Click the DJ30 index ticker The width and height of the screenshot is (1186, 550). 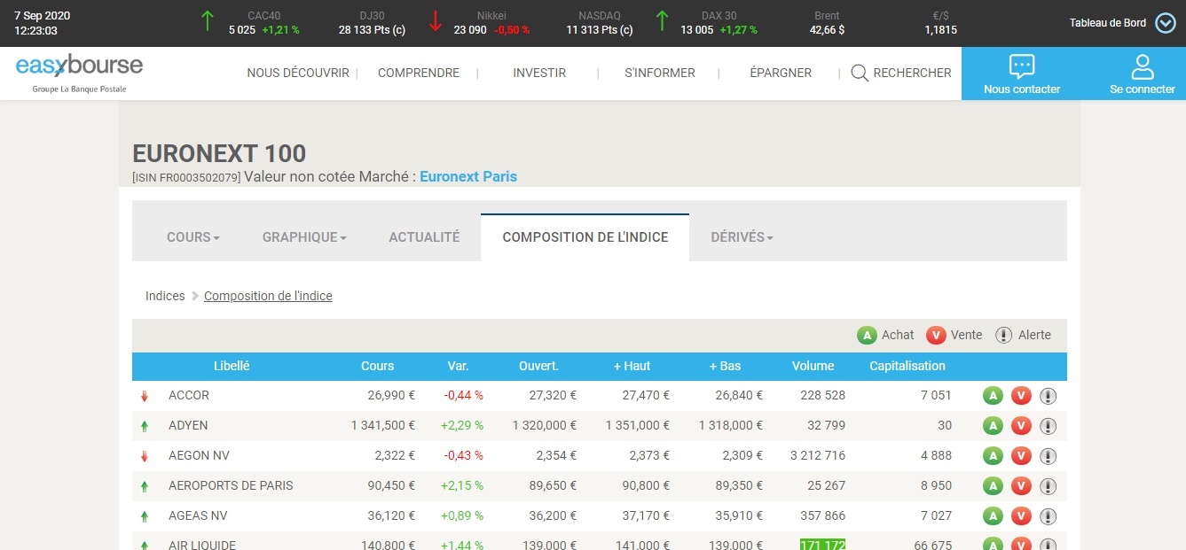click(x=373, y=23)
